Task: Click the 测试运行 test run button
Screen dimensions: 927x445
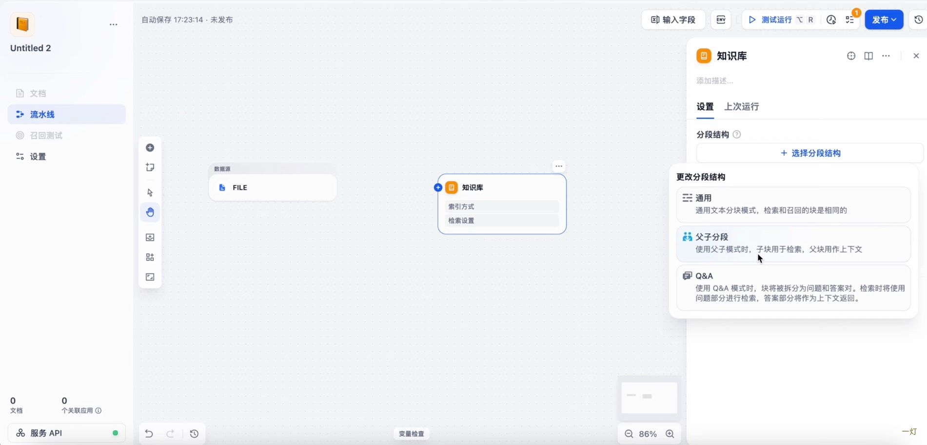Action: pos(776,20)
